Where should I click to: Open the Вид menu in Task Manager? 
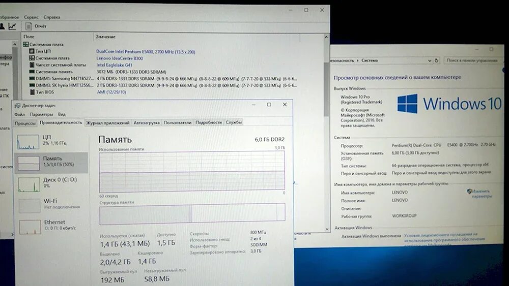(62, 114)
